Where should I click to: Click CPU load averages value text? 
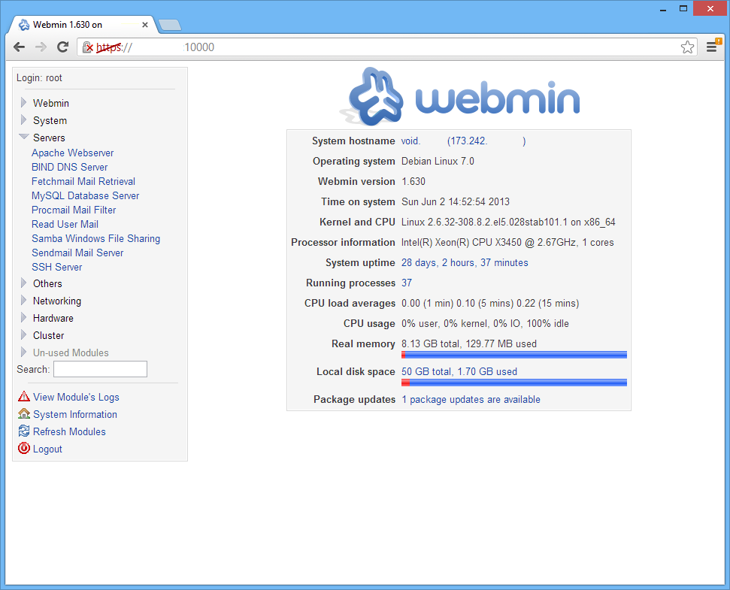click(490, 304)
